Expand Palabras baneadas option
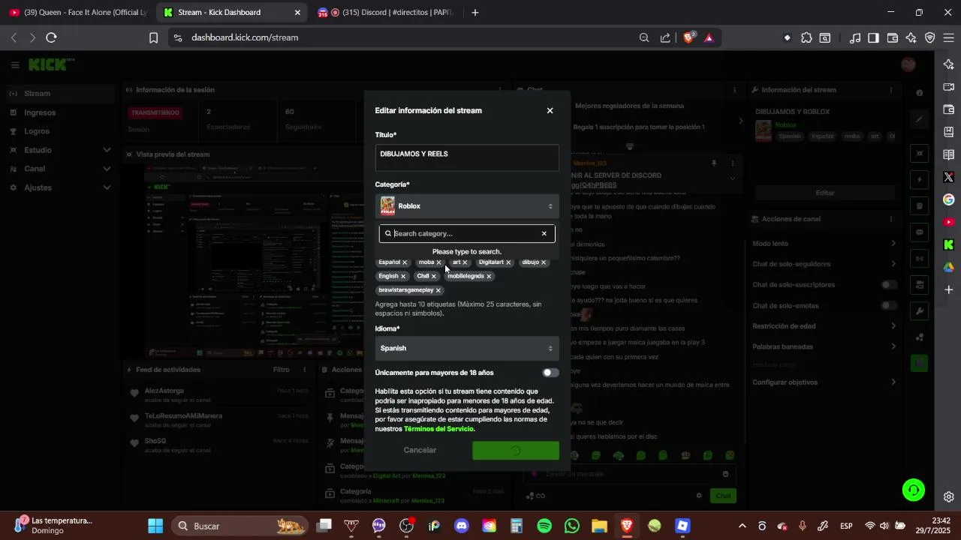This screenshot has height=540, width=961. click(x=824, y=346)
